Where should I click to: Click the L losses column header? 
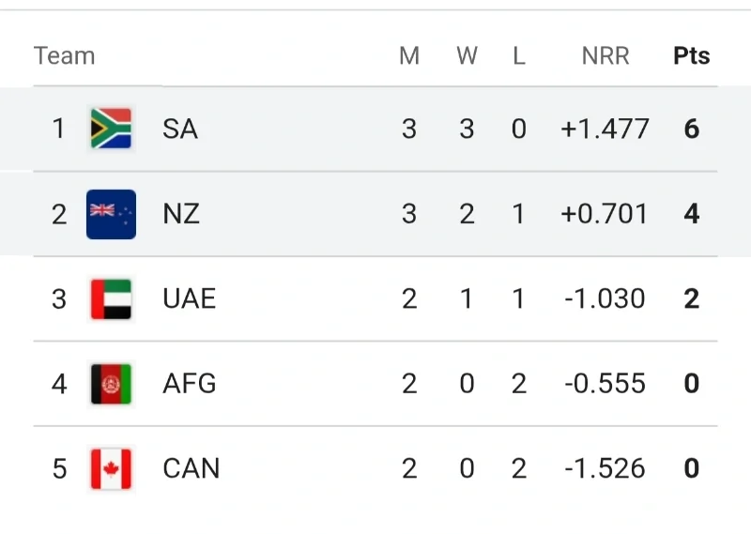pos(519,56)
